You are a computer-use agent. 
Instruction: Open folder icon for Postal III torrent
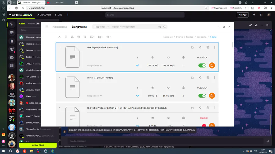[x=193, y=78]
